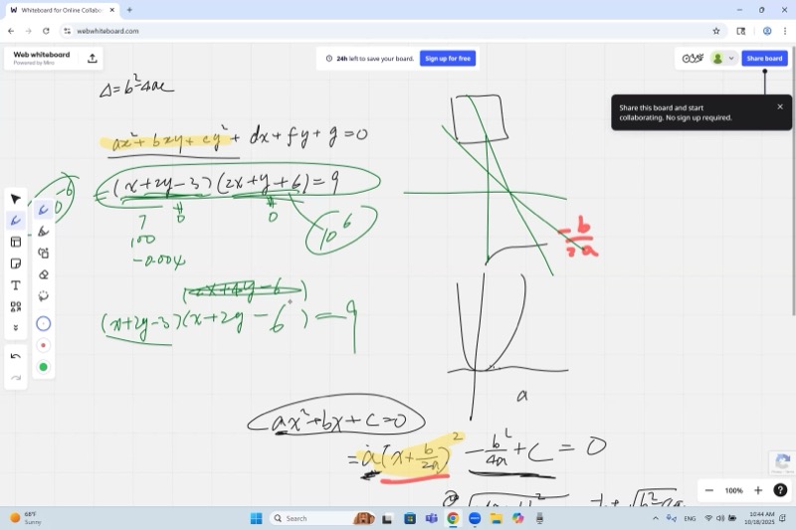Select the sticky note tool
This screenshot has height=530, width=796.
(x=16, y=264)
